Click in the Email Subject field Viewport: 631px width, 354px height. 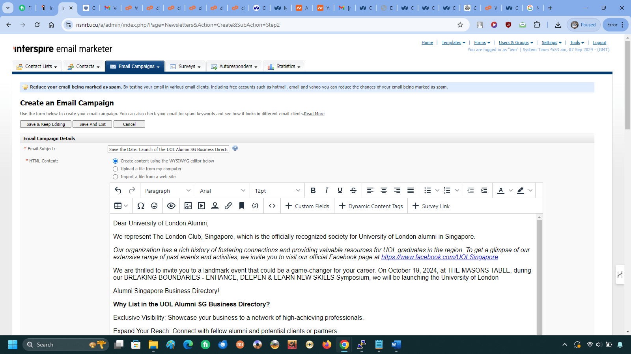tap(168, 149)
